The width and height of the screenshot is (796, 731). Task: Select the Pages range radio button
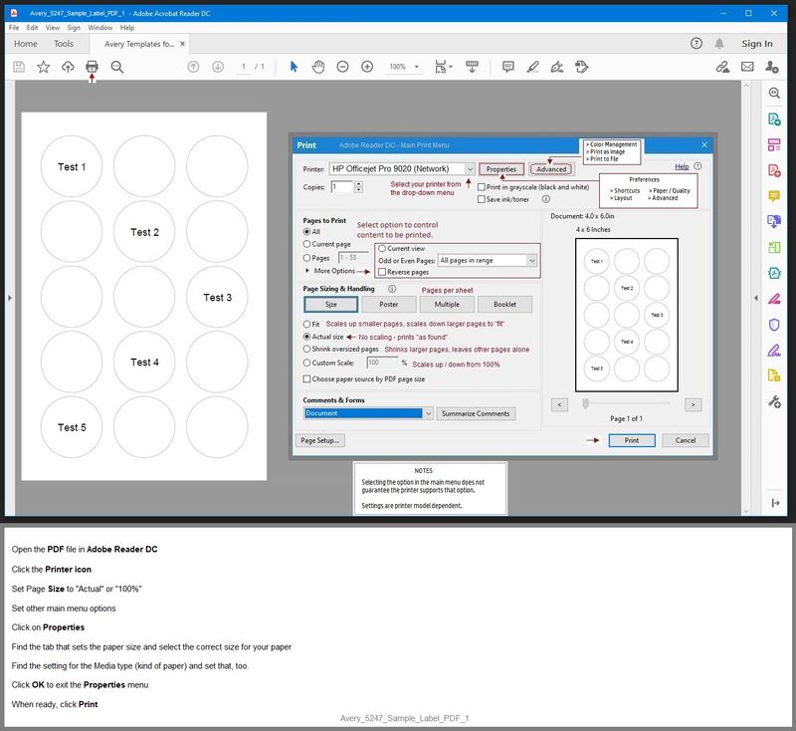306,258
